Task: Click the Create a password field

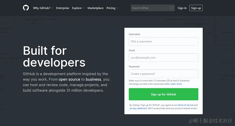Action: pyautogui.click(x=164, y=74)
